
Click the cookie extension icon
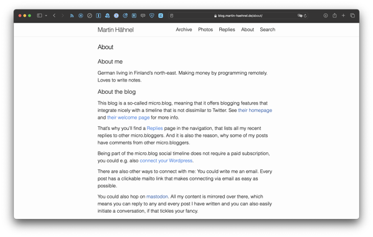click(x=125, y=16)
